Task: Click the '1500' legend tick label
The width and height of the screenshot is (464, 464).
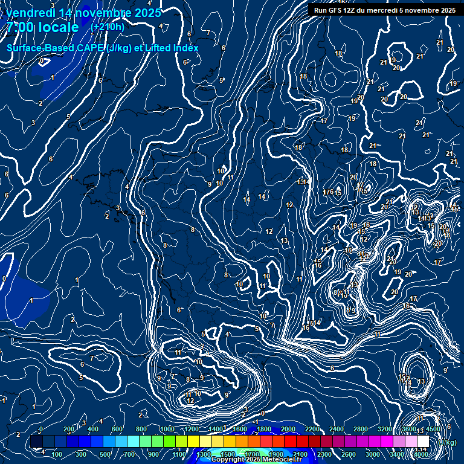Action: click(228, 454)
